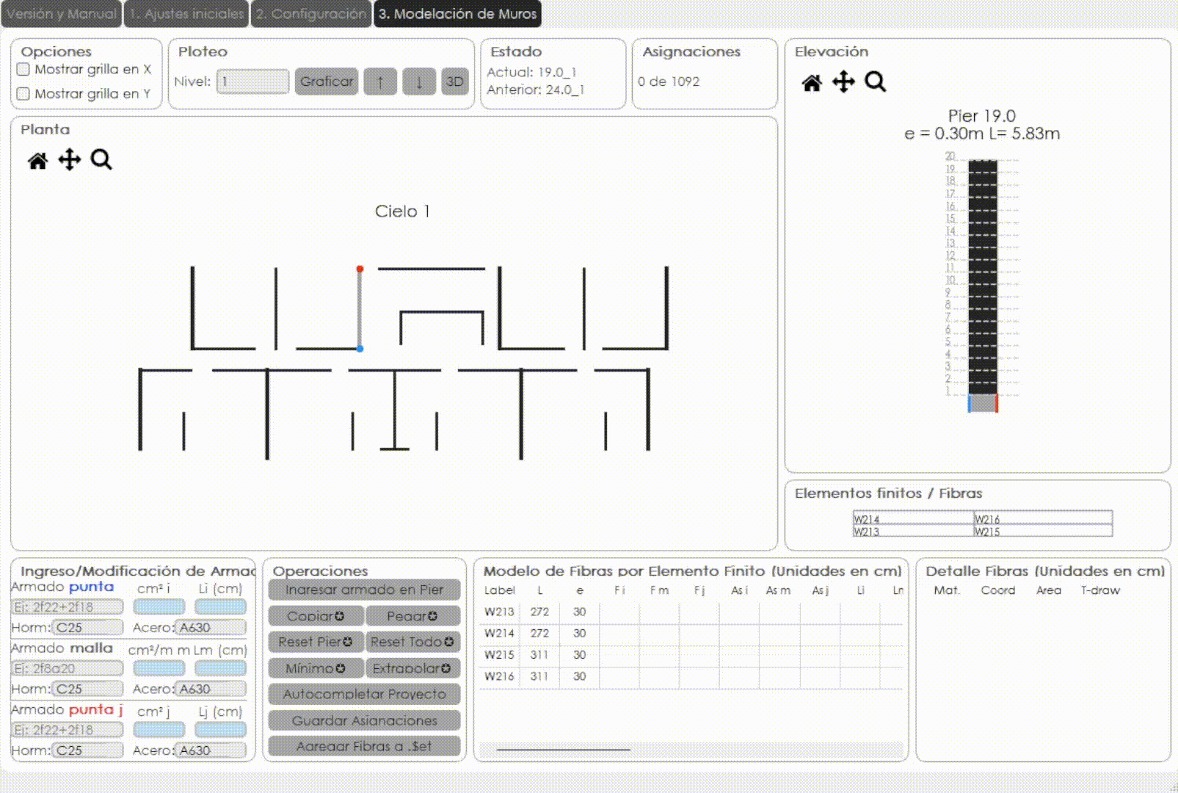This screenshot has height=793, width=1178.
Task: Reset the Planta view with home icon
Action: (x=37, y=160)
